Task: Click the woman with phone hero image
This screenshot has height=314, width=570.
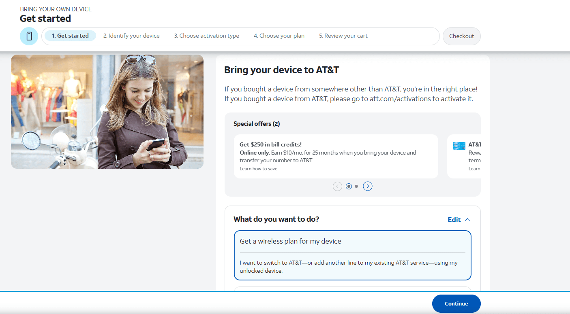Action: point(107,112)
